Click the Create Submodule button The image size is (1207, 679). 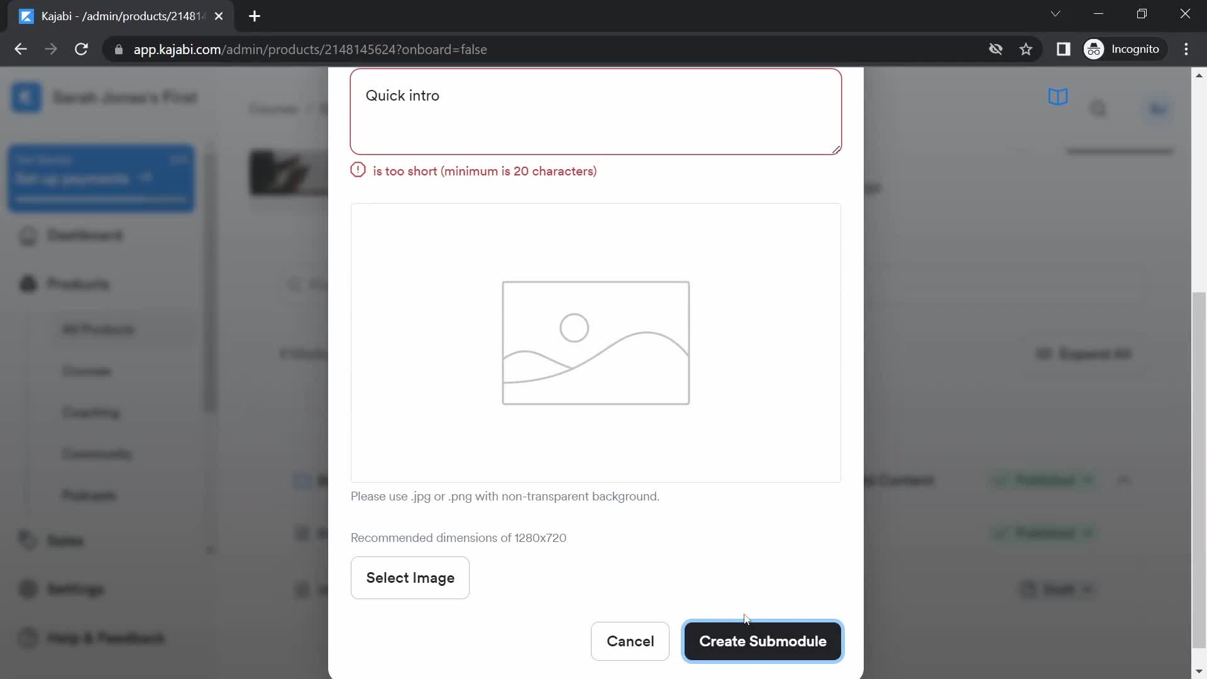pos(763,641)
